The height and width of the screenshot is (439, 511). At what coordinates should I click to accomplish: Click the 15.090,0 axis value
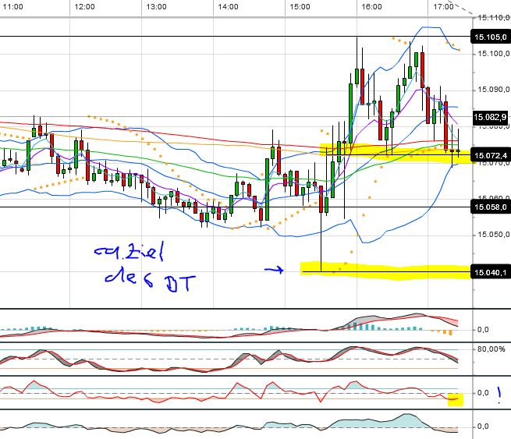[493, 90]
